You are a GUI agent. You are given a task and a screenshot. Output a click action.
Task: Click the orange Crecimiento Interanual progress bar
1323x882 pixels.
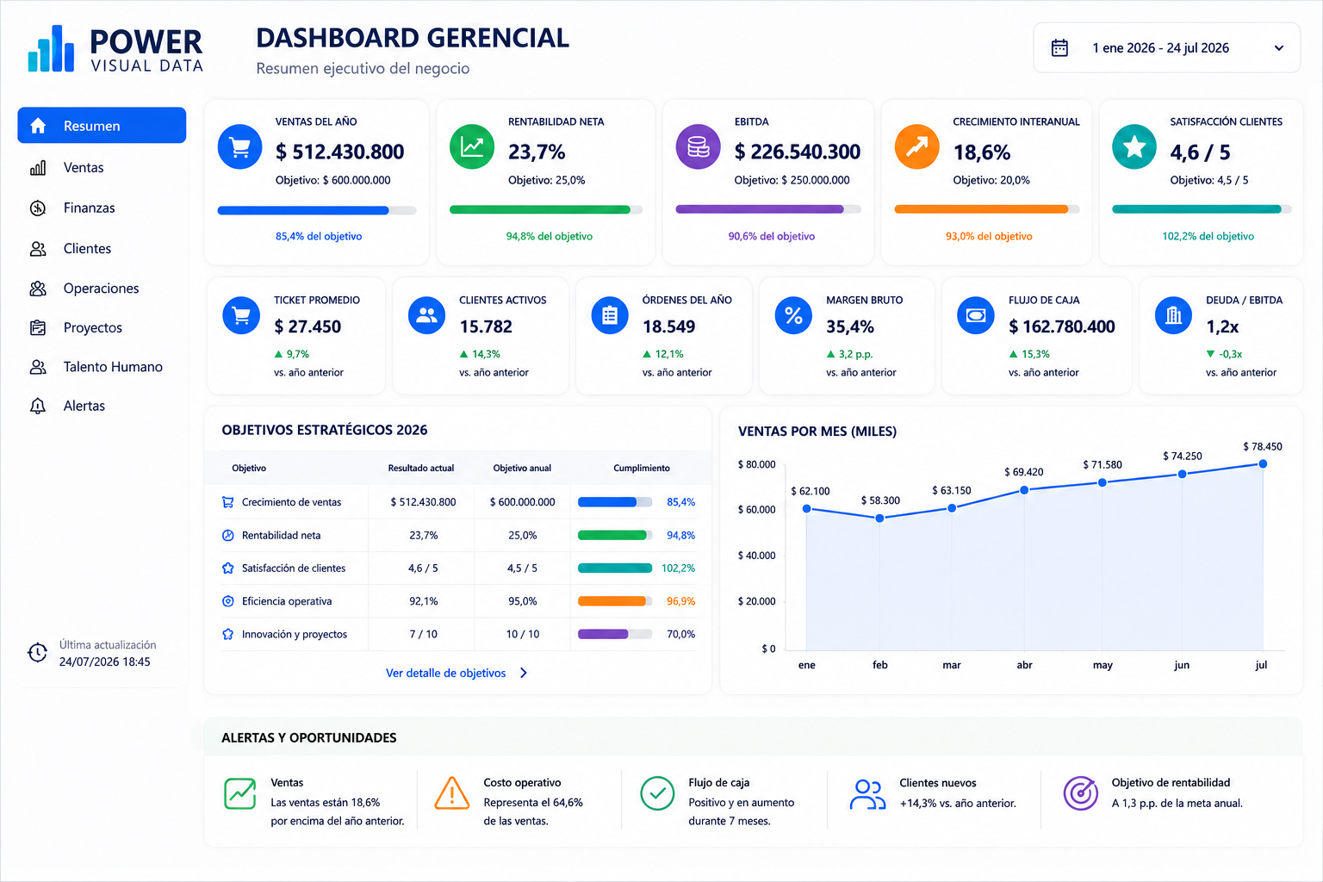(x=987, y=209)
